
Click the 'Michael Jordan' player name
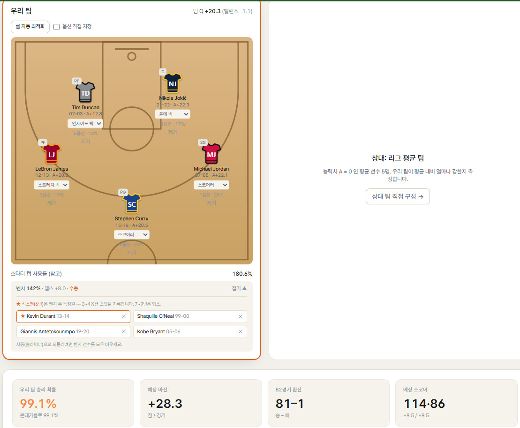[211, 169]
